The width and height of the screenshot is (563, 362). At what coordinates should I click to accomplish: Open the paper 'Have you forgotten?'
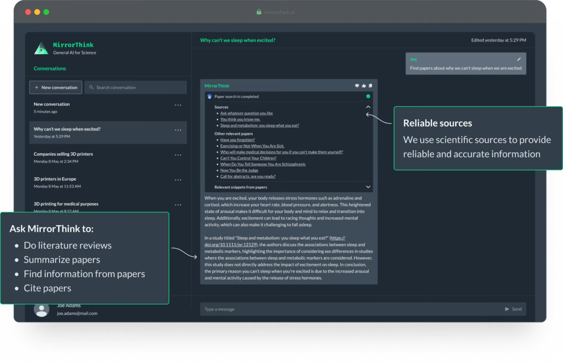click(x=238, y=140)
